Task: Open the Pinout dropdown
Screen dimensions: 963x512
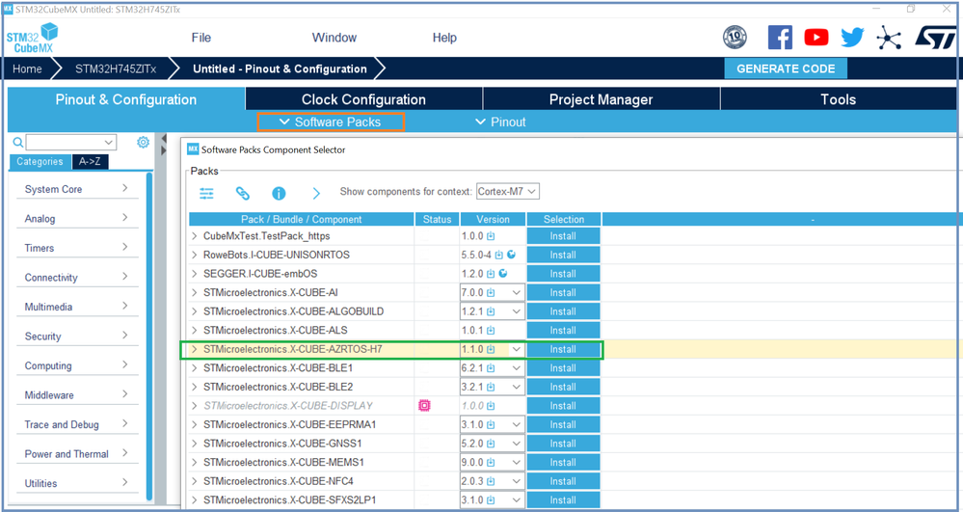Action: click(x=500, y=121)
